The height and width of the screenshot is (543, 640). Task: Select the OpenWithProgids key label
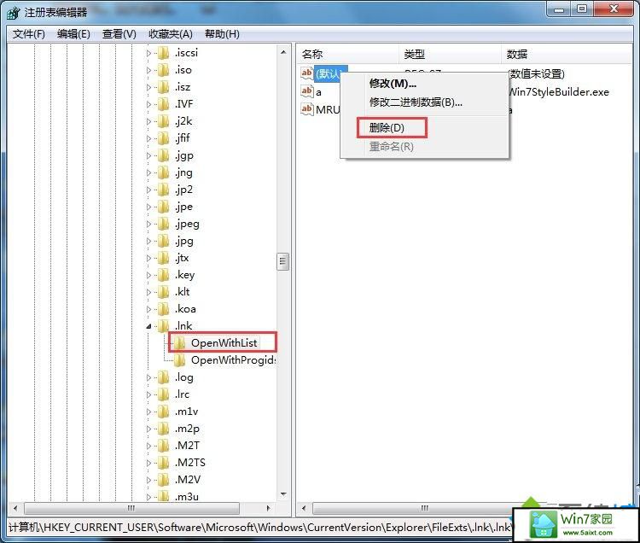pos(234,360)
